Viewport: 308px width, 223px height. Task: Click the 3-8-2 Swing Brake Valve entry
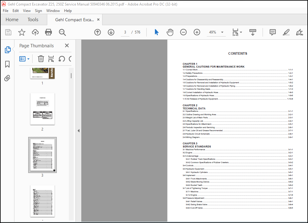pyautogui.click(x=239, y=205)
